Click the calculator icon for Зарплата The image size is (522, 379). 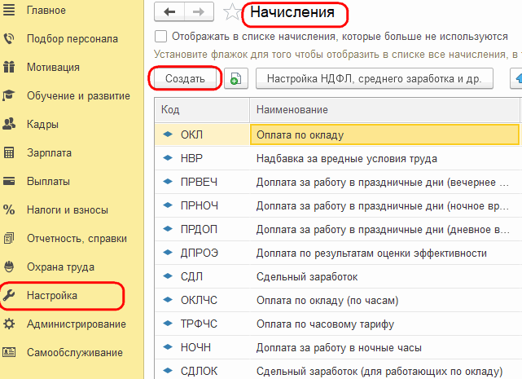point(9,152)
